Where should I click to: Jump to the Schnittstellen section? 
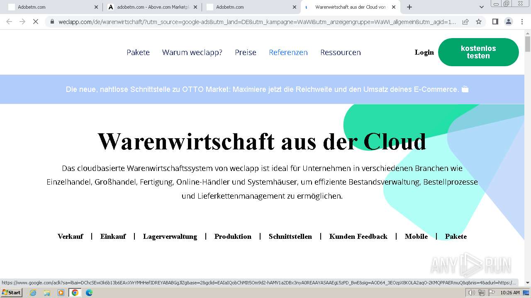[x=290, y=236]
